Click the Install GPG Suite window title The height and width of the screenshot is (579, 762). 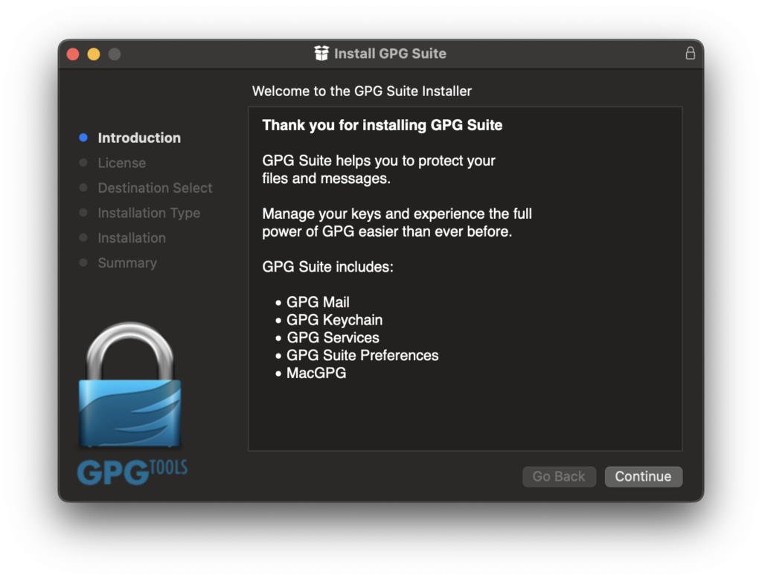[390, 54]
